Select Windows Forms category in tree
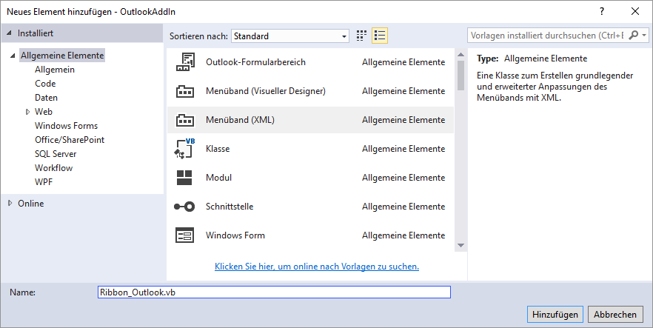This screenshot has height=328, width=653. 66,126
